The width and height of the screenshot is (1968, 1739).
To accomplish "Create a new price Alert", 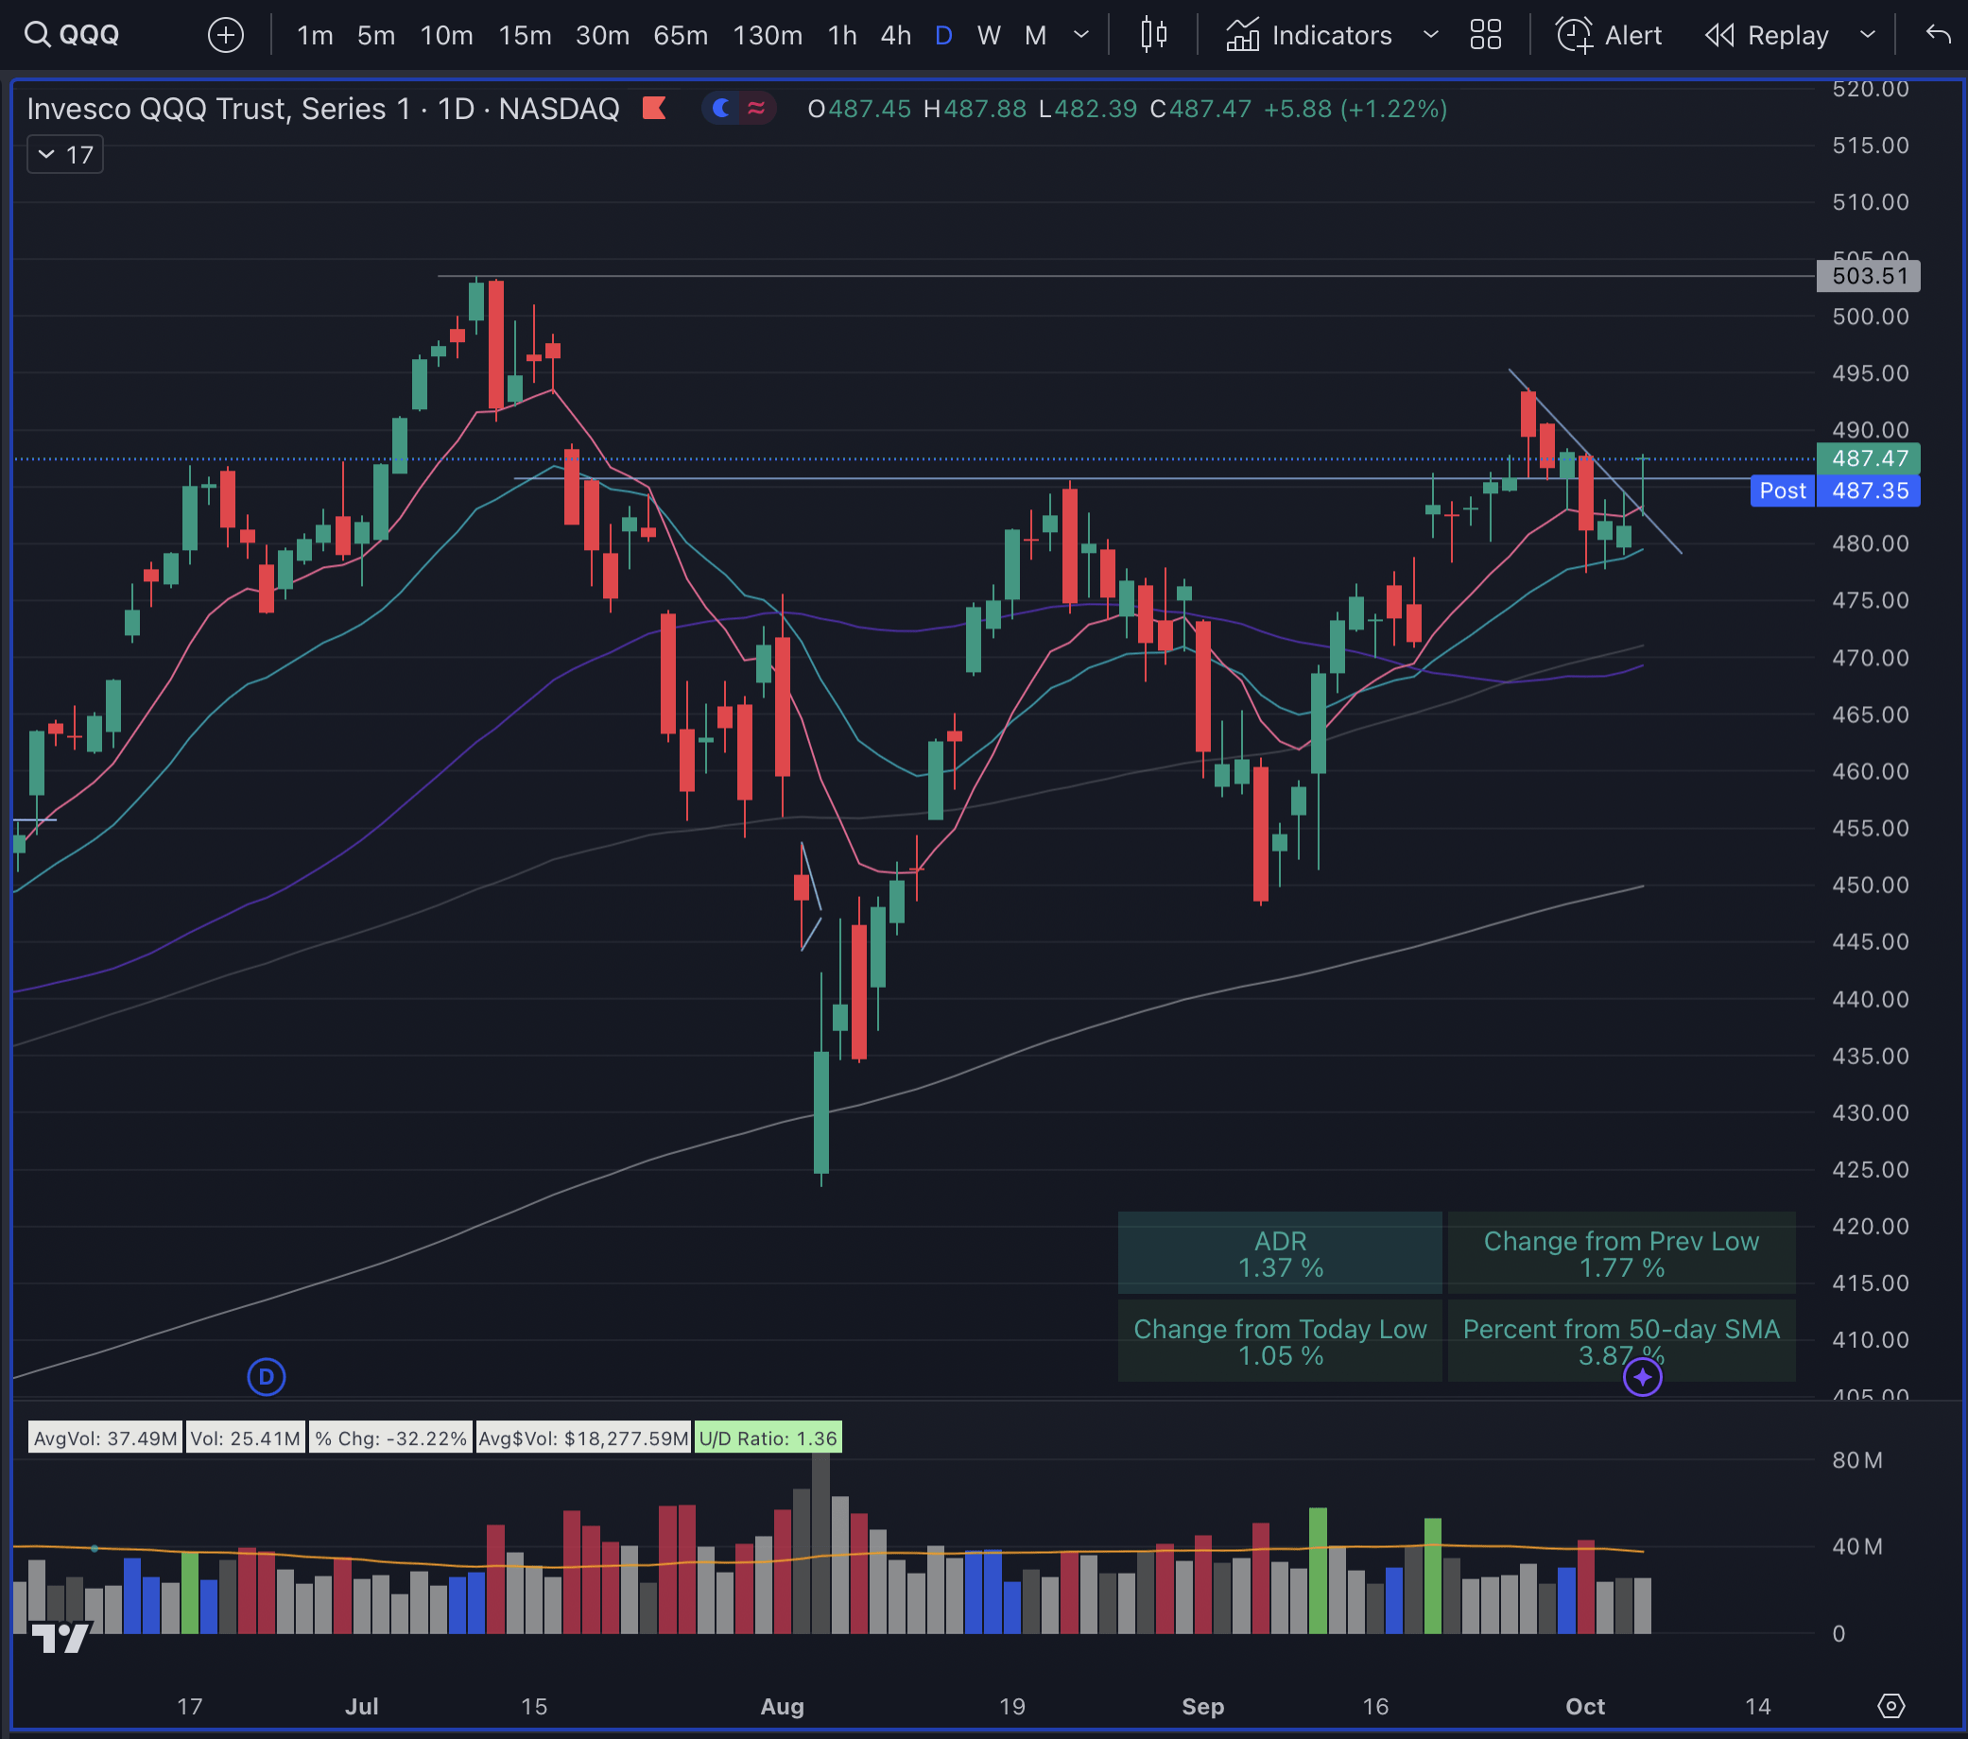I will (1609, 35).
